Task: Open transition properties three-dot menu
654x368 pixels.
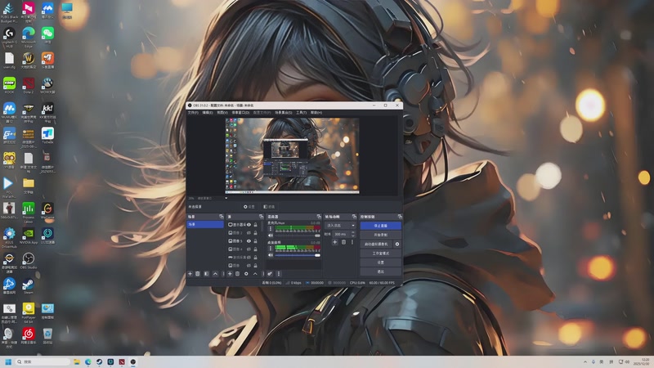Action: pos(352,242)
